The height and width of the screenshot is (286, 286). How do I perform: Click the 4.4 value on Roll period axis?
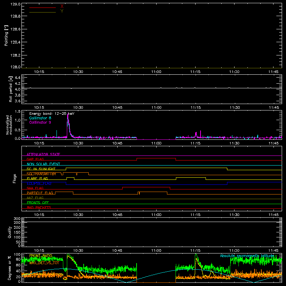pos(18,78)
